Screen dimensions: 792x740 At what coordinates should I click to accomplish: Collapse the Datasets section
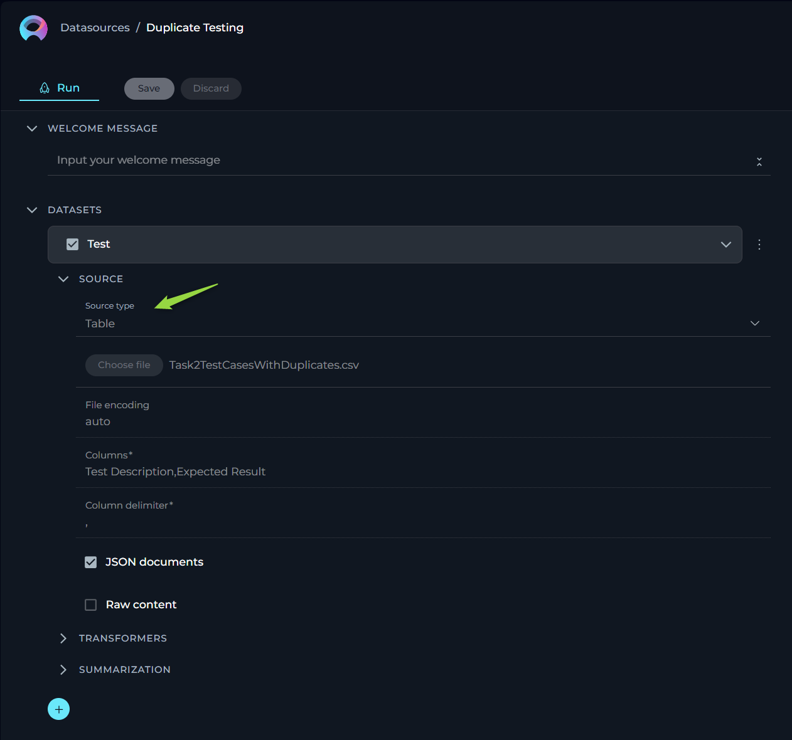32,210
